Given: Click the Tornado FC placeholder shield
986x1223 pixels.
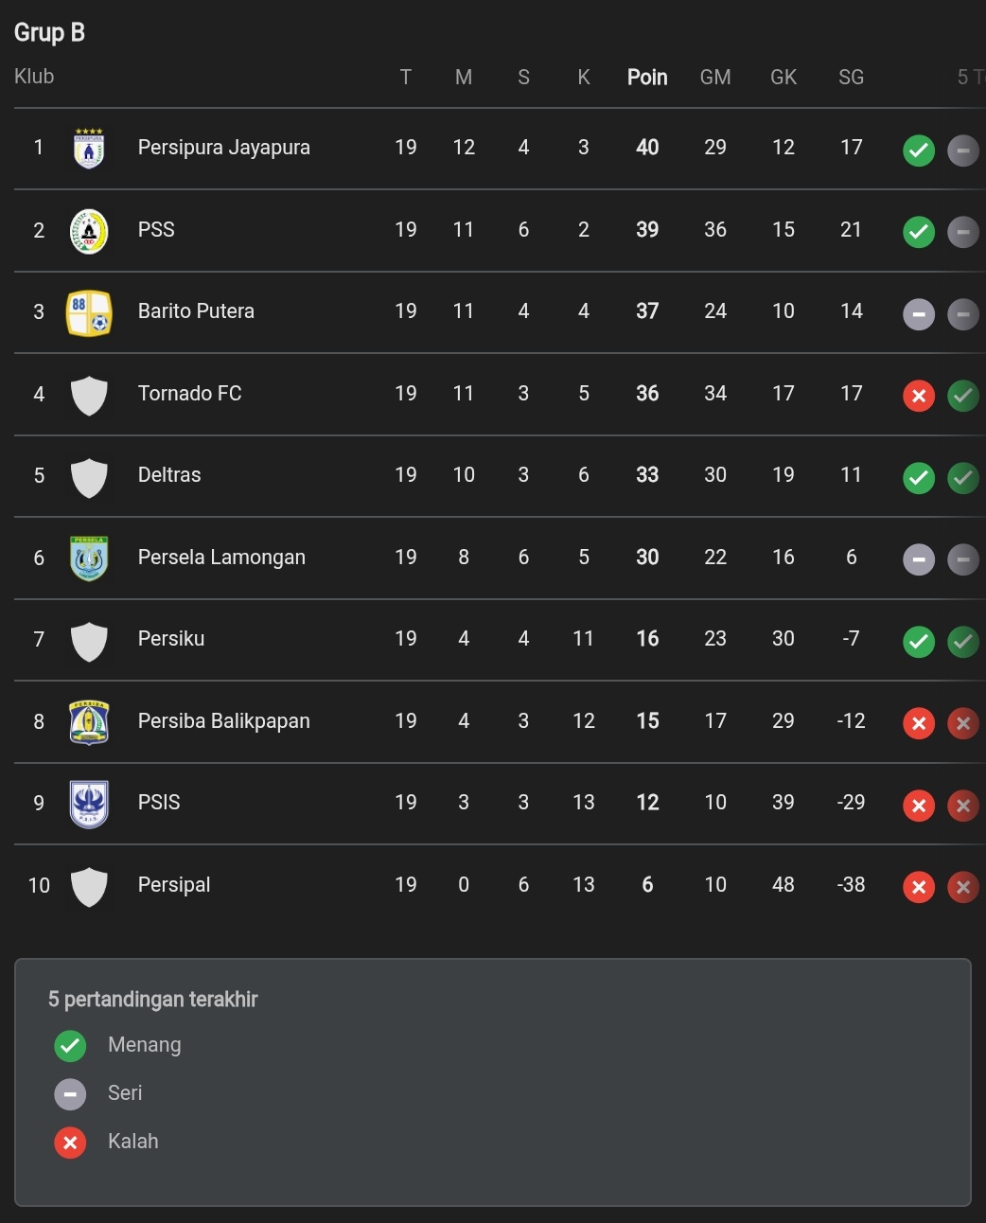Looking at the screenshot, I should (89, 395).
